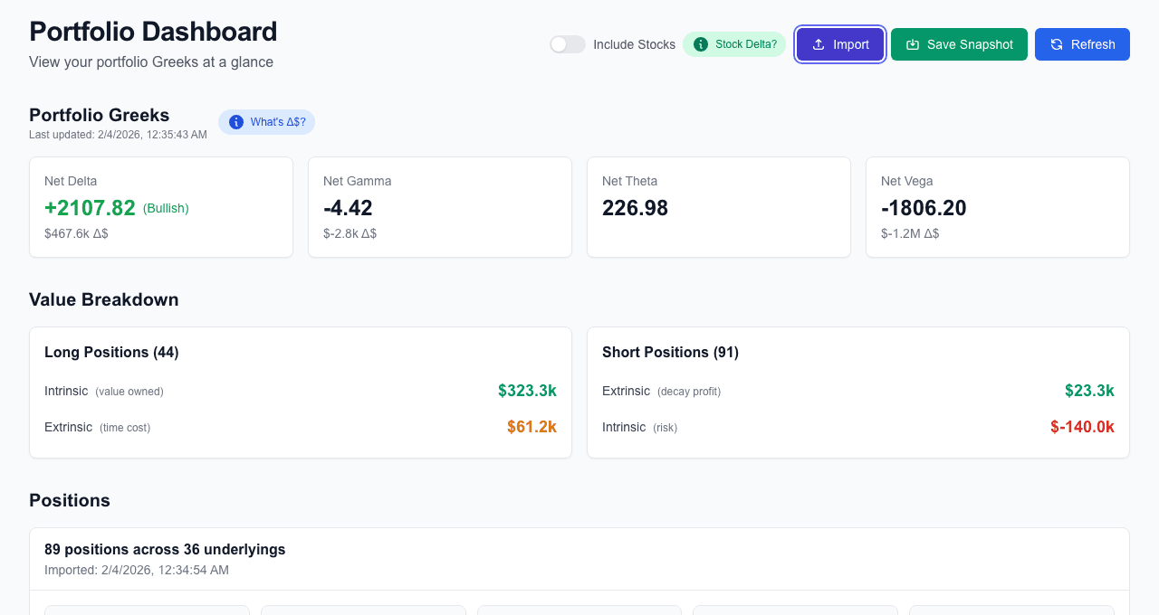1159x615 pixels.
Task: Select the Net Delta card
Action: click(x=160, y=206)
